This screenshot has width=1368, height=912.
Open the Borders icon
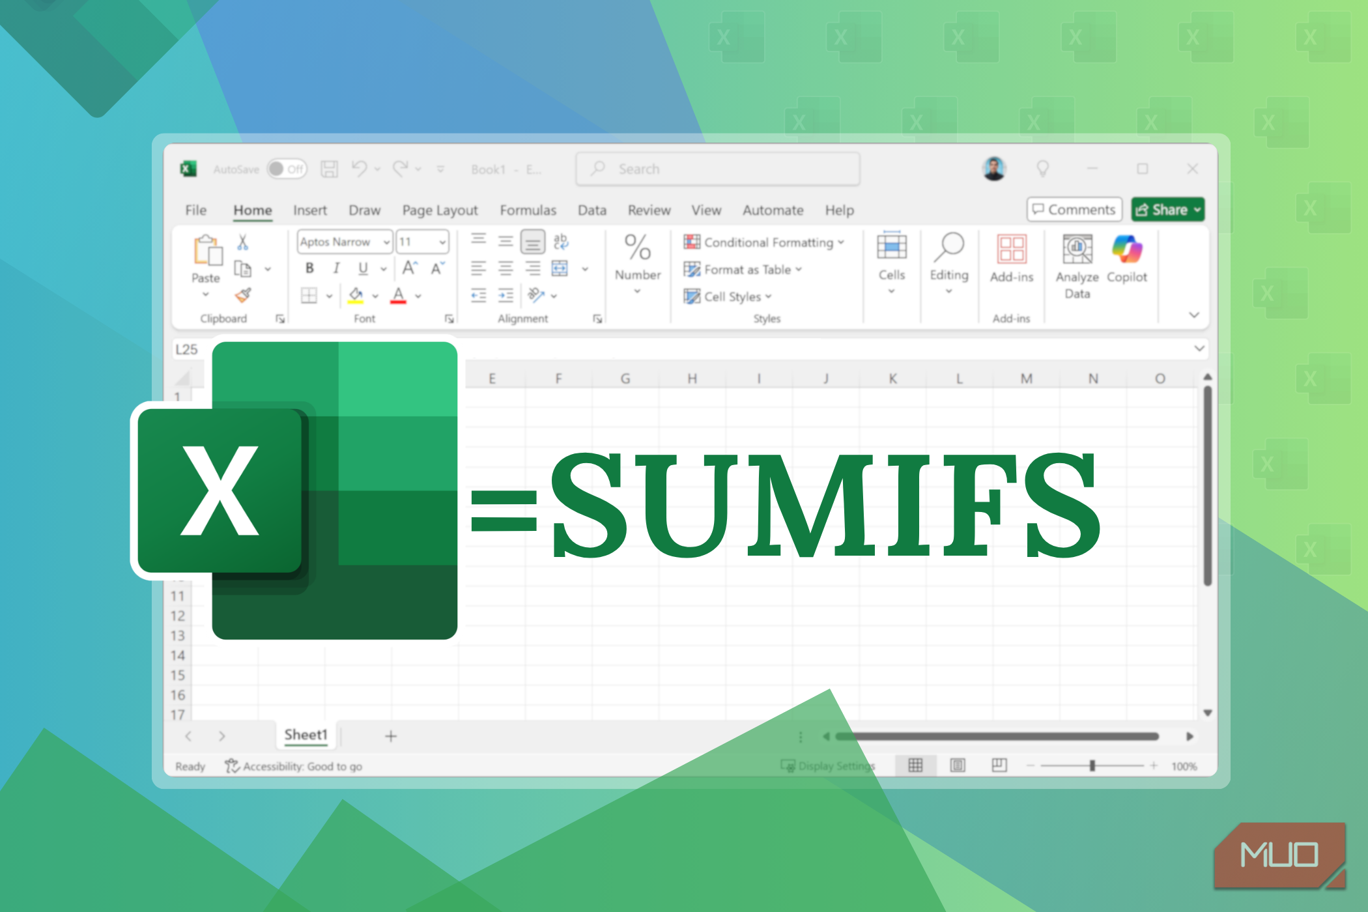pos(309,296)
